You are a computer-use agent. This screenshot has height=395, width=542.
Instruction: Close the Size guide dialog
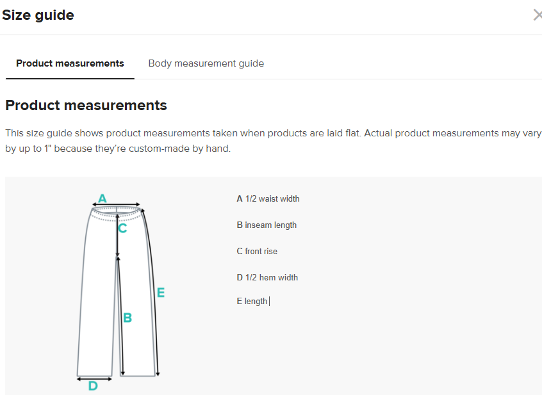coord(537,15)
